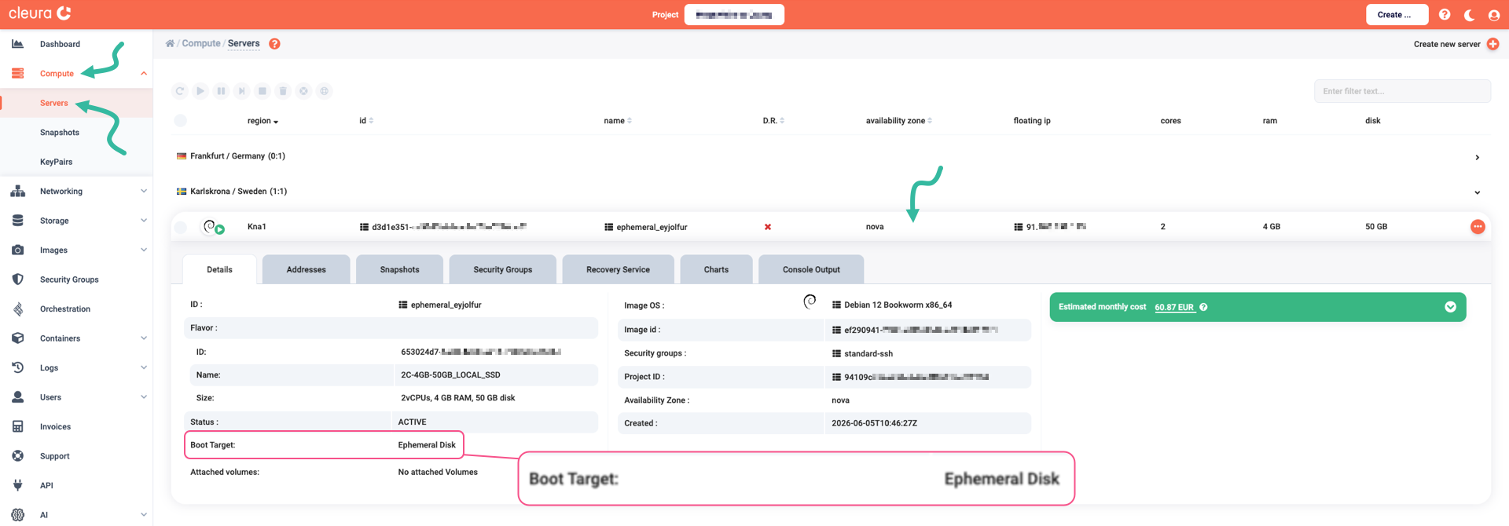Click the orange help icon beside Servers breadcrumb

274,44
